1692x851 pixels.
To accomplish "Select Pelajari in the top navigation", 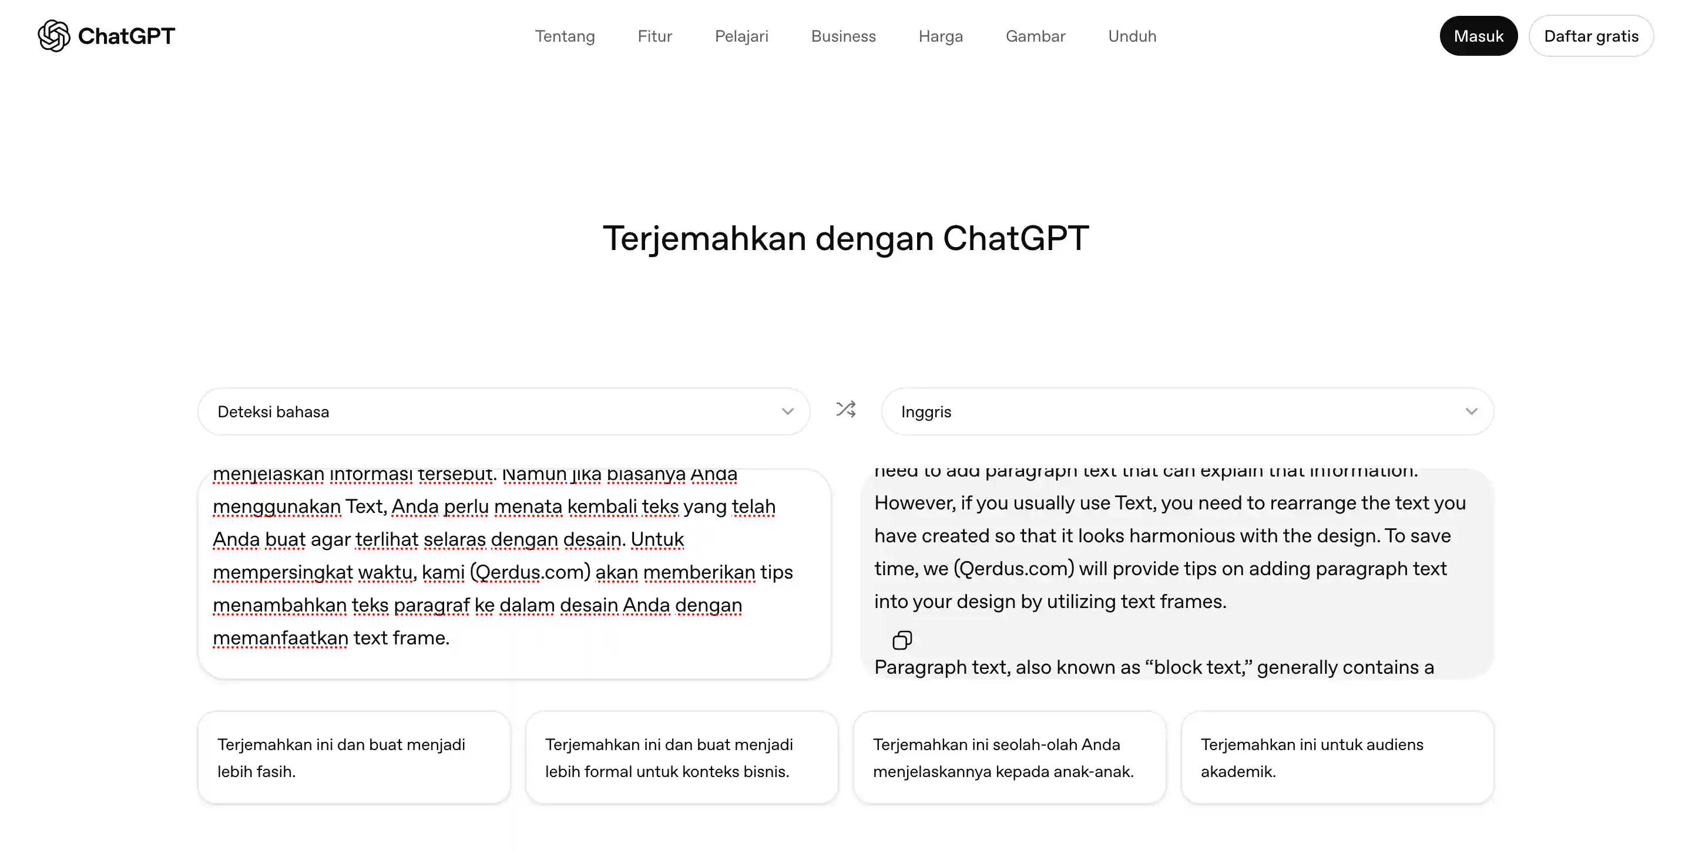I will pos(741,36).
